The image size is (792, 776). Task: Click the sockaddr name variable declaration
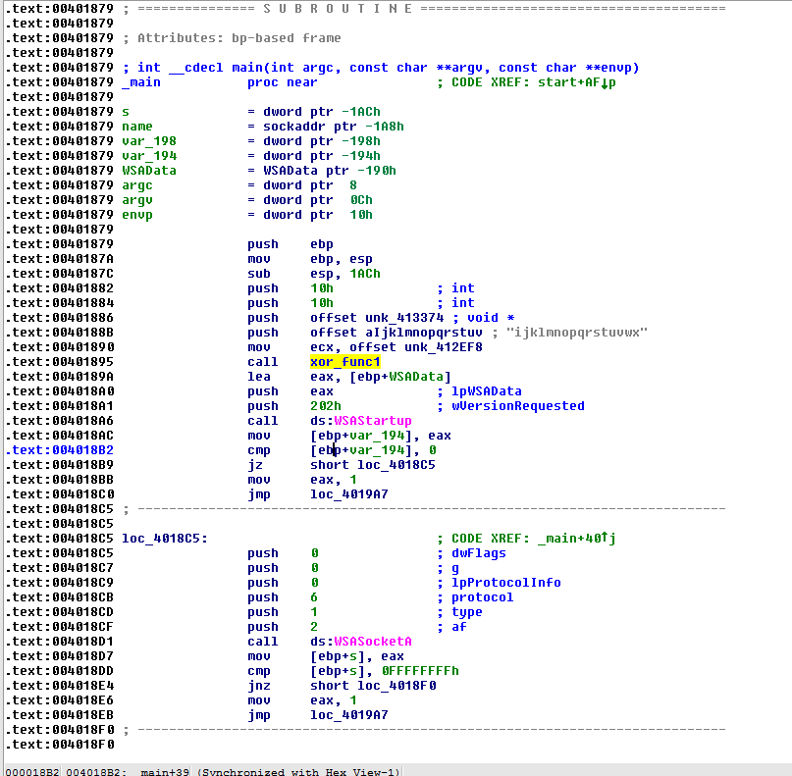137,127
